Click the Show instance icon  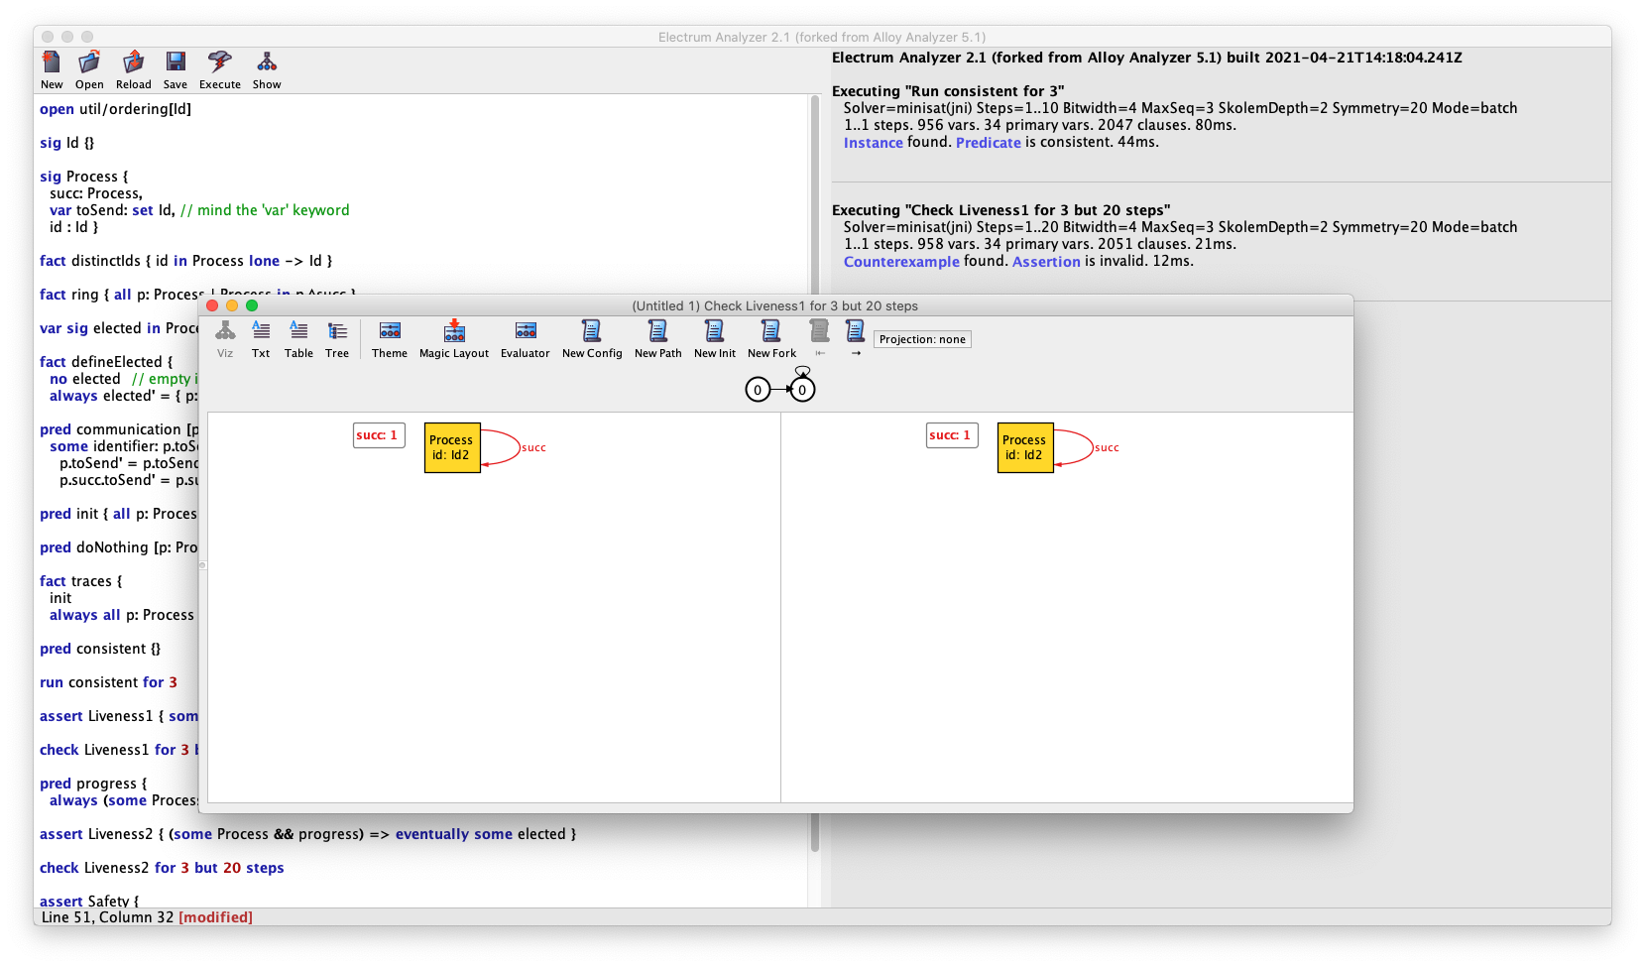[267, 70]
